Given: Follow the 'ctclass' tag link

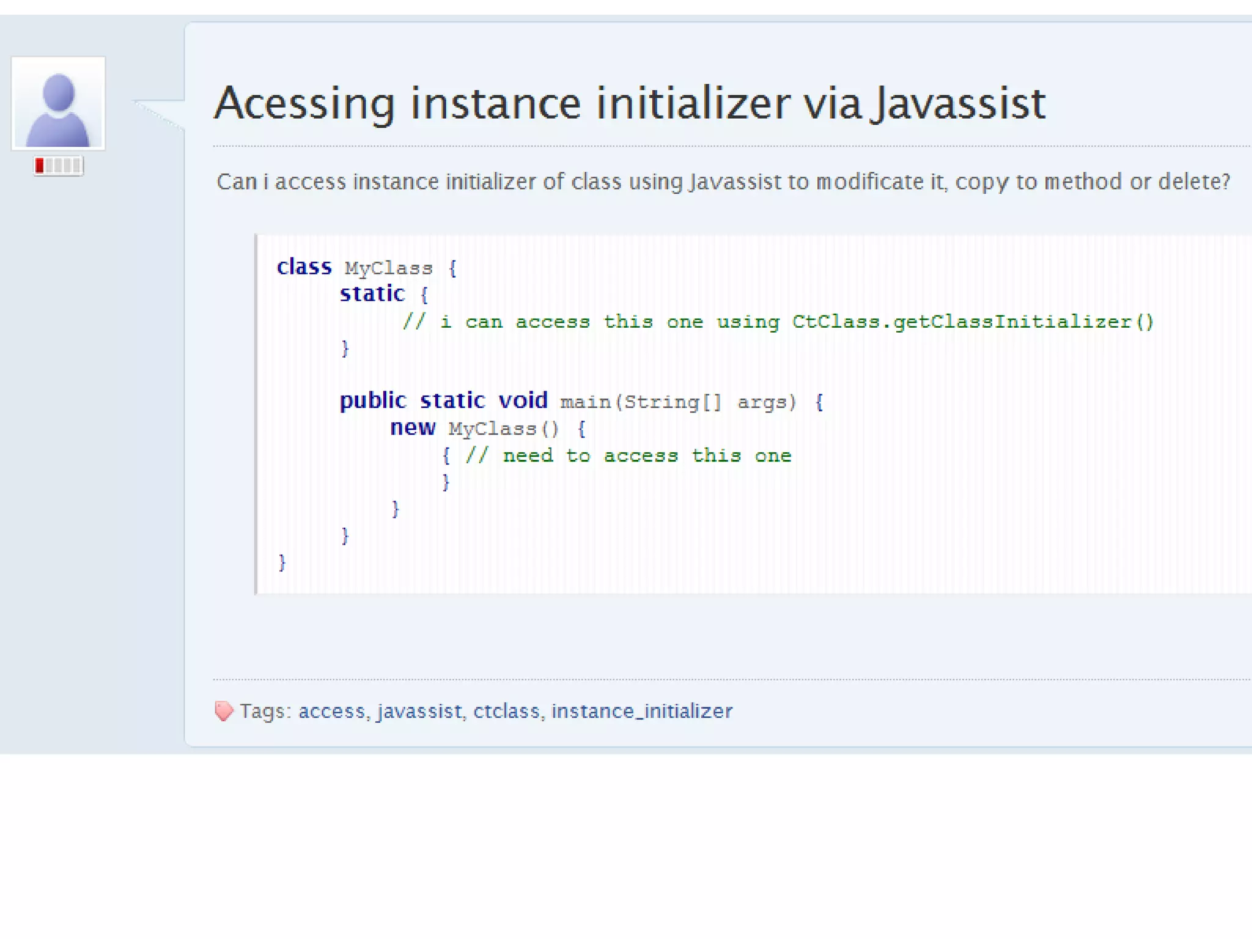Looking at the screenshot, I should (506, 711).
